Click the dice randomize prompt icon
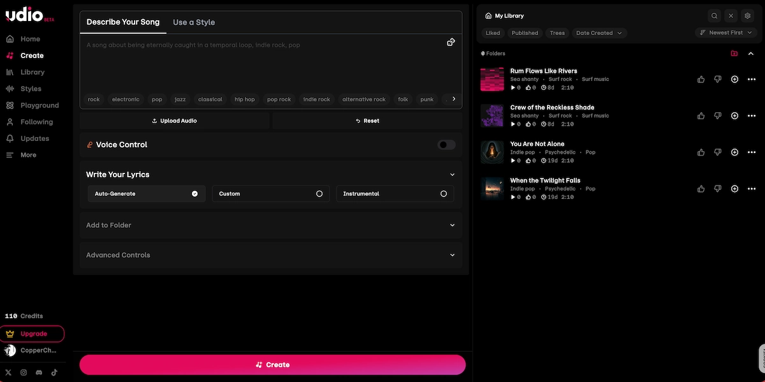The width and height of the screenshot is (765, 382). [x=451, y=42]
